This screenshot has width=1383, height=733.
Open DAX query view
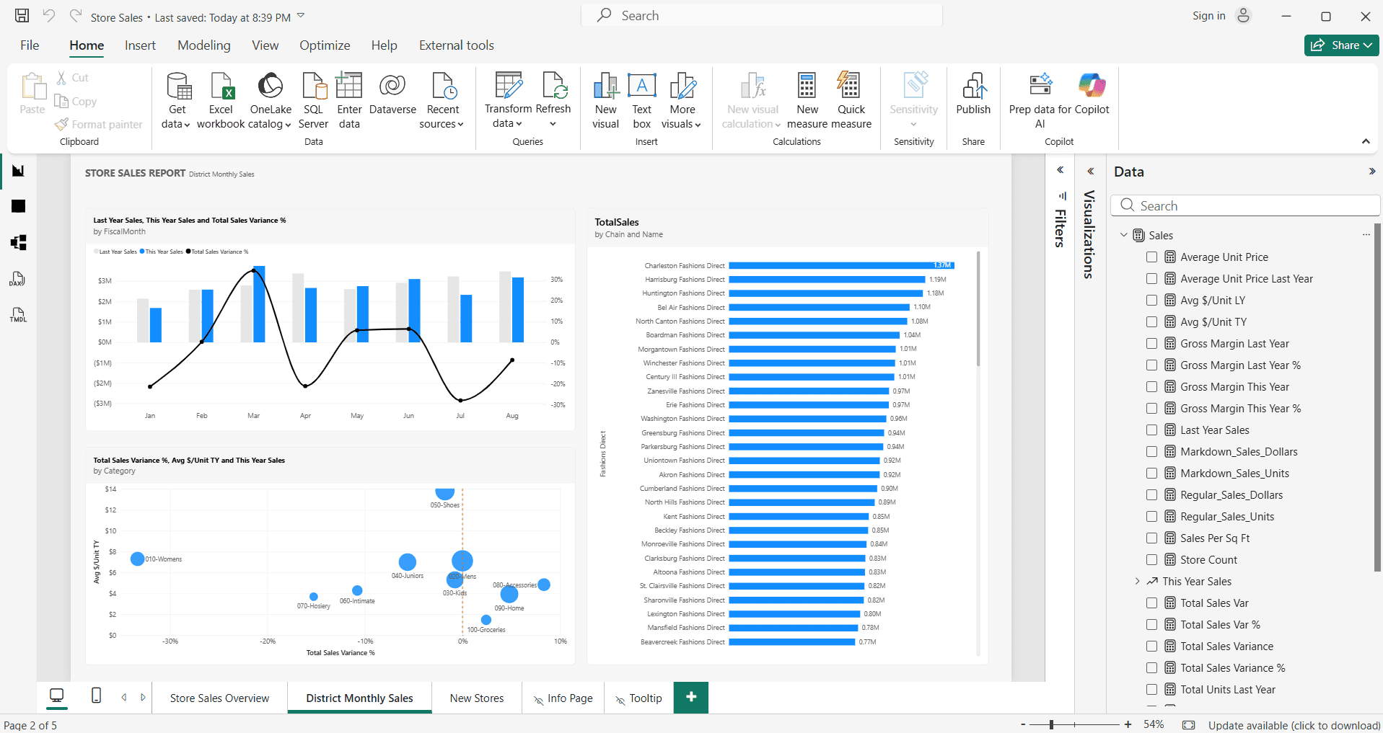(19, 279)
